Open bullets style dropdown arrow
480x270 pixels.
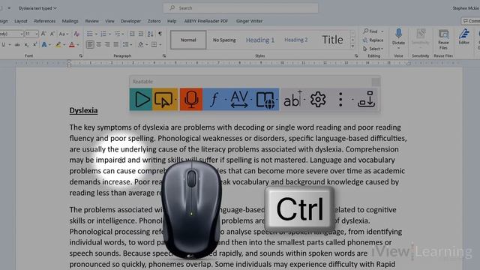click(96, 34)
